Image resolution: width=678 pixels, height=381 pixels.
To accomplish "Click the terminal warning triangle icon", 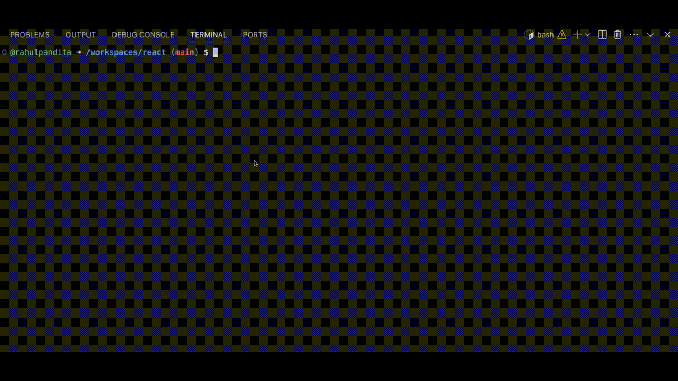I will pyautogui.click(x=562, y=35).
